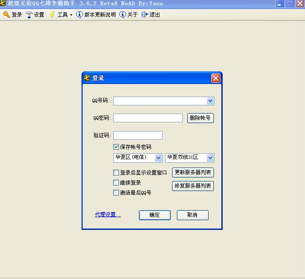Viewport: 305px width, 279px height.
Task: Enable the 激活最后QQ号 checkbox
Action: pos(116,193)
